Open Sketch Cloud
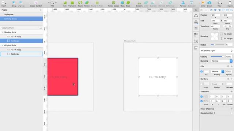Viewport: 234px width, 131px height. (x=209, y=4)
